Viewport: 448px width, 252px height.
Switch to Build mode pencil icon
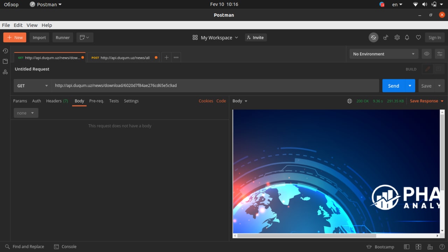coord(427,69)
